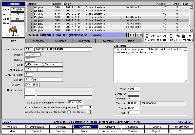Click the Subject filter field English

[x=17, y=10]
